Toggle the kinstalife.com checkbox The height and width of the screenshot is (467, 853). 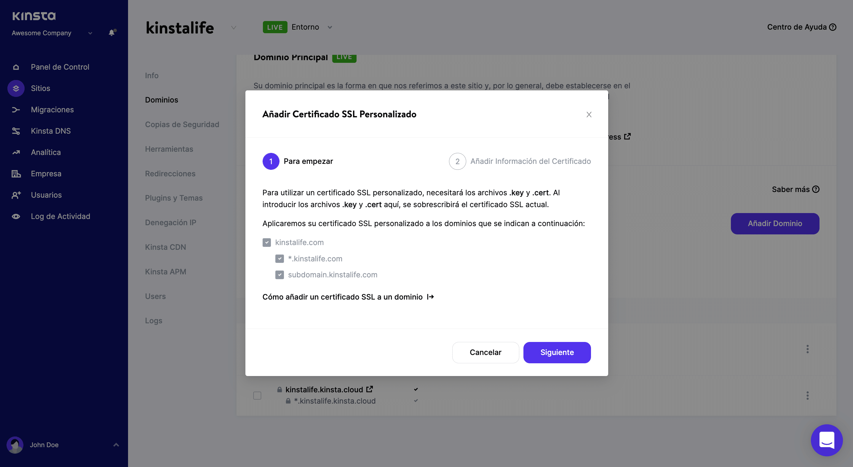pyautogui.click(x=266, y=243)
